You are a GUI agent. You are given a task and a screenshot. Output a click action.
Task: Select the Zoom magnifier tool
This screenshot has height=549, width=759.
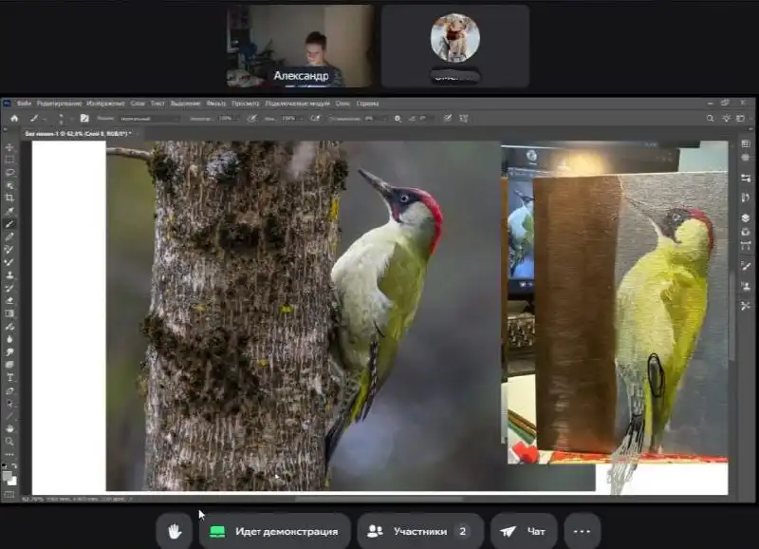(x=10, y=442)
